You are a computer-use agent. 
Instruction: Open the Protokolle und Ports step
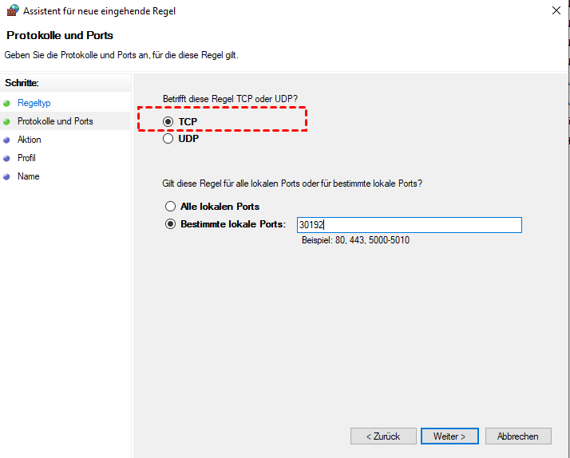[x=55, y=121]
